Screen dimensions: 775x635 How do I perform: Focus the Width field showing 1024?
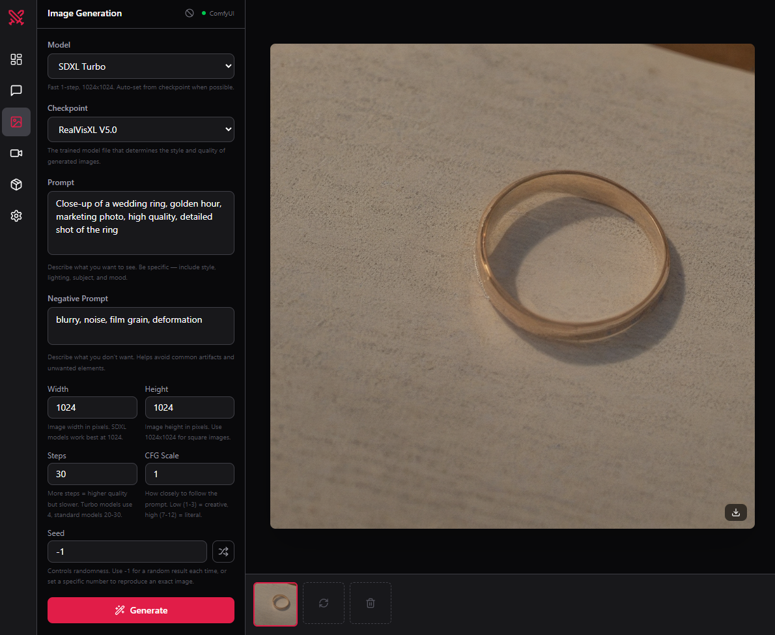92,407
